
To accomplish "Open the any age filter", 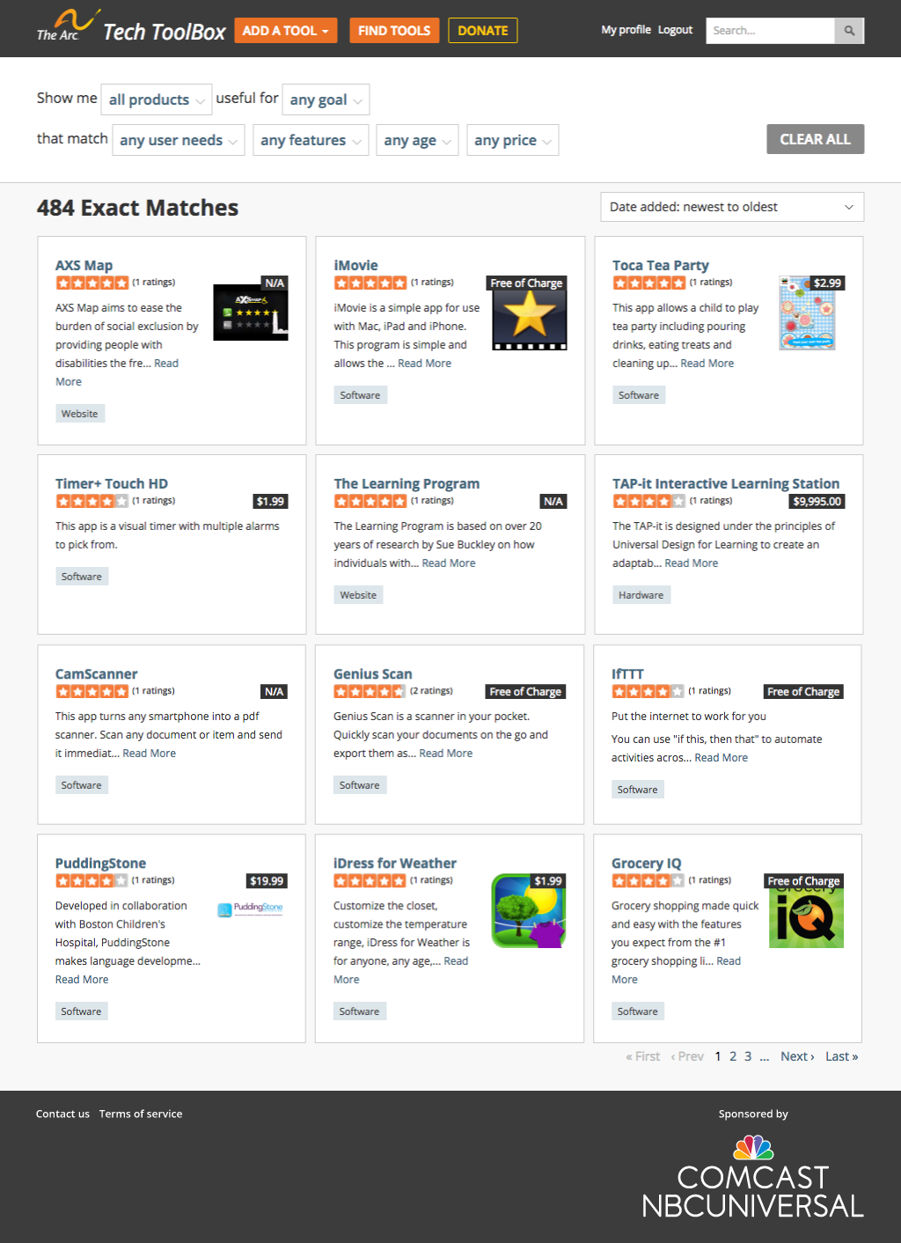I will (x=417, y=140).
